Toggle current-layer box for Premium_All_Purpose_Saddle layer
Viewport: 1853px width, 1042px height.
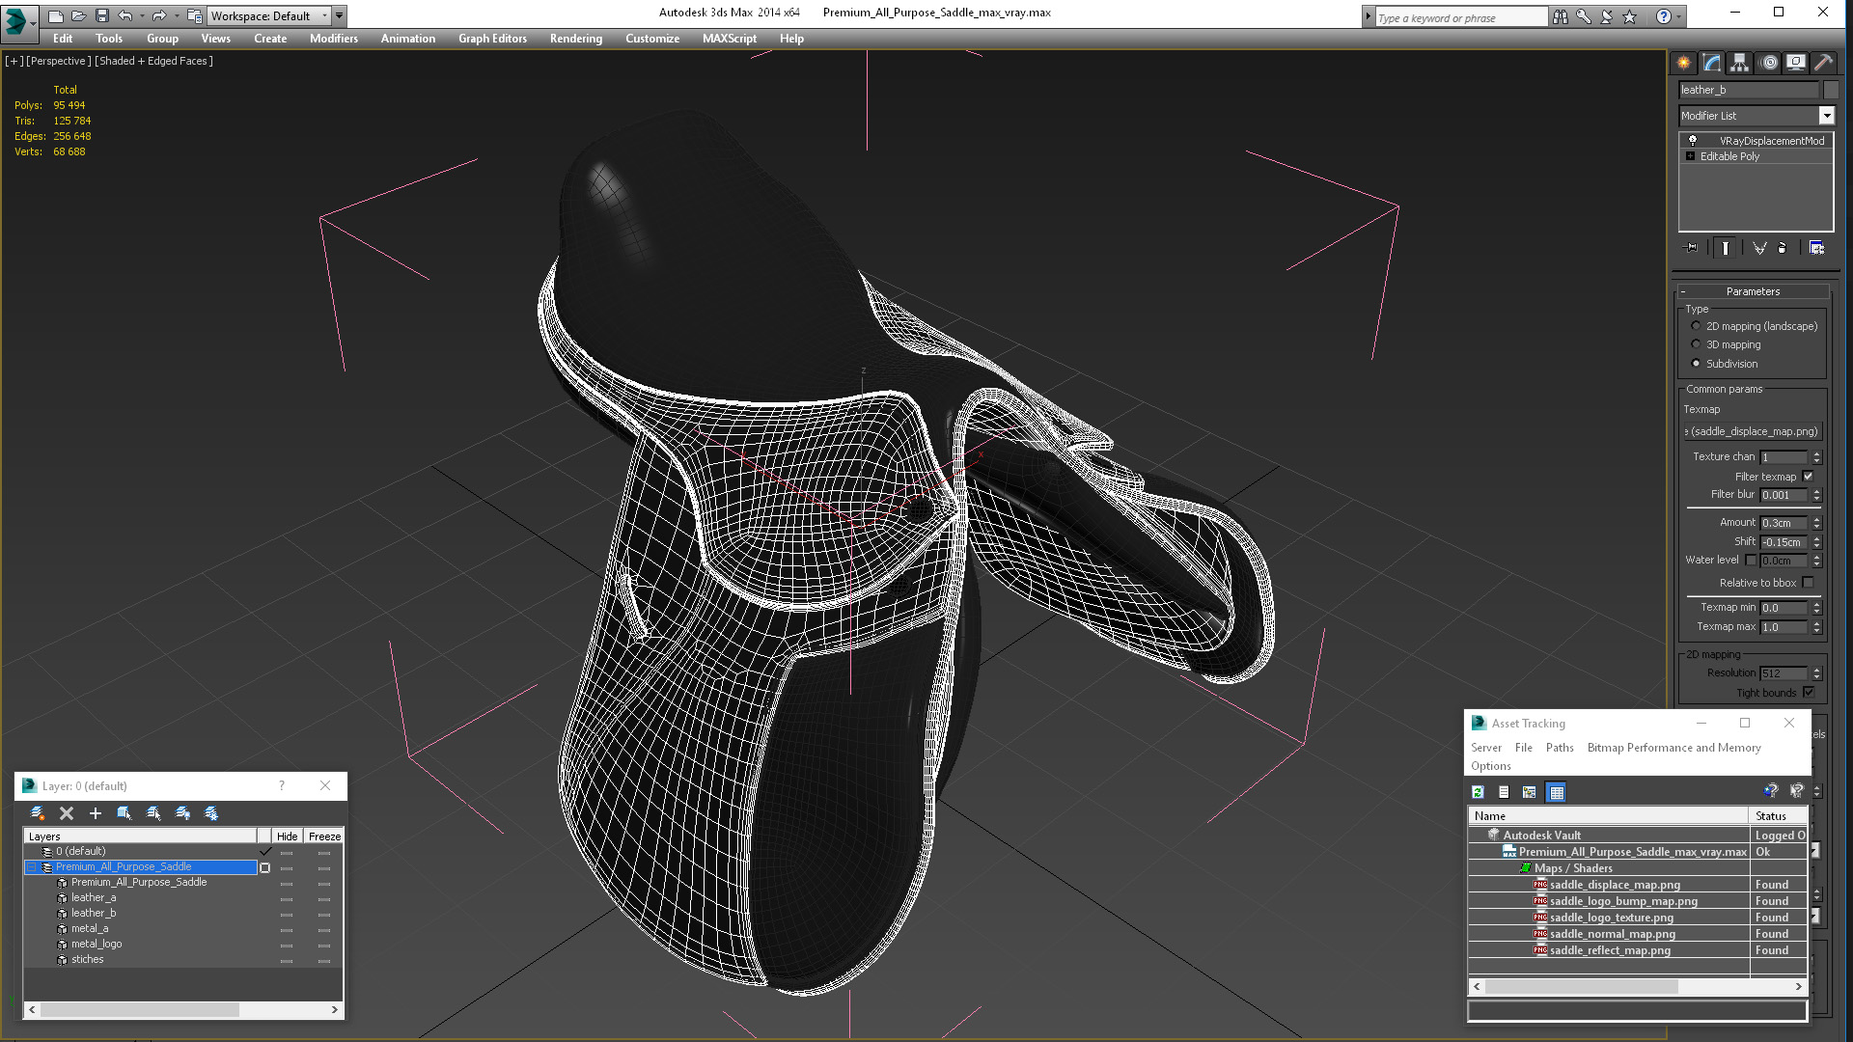(x=264, y=867)
